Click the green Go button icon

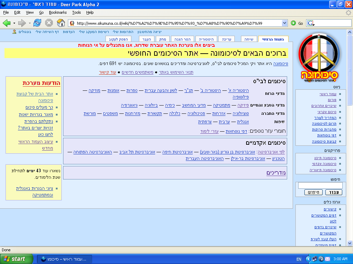pos(293,23)
